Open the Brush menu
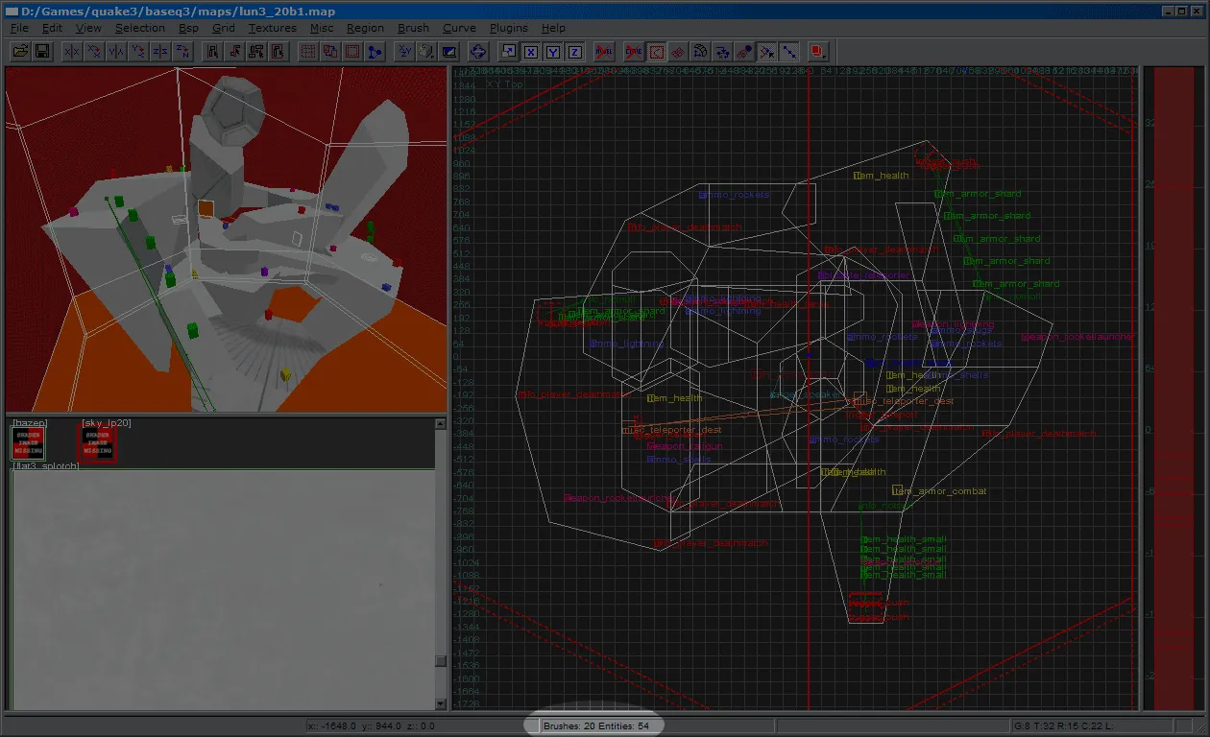Screen dimensions: 1210x737 click(x=414, y=28)
